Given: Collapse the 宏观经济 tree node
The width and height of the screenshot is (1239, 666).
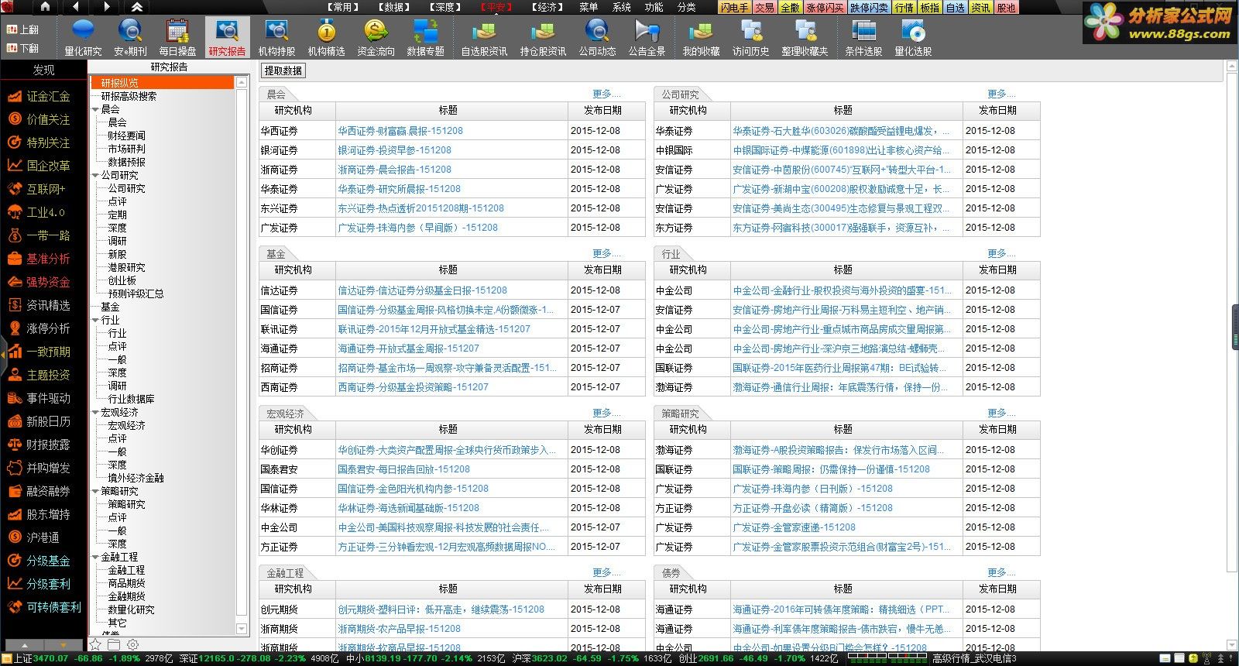Looking at the screenshot, I should [x=95, y=413].
